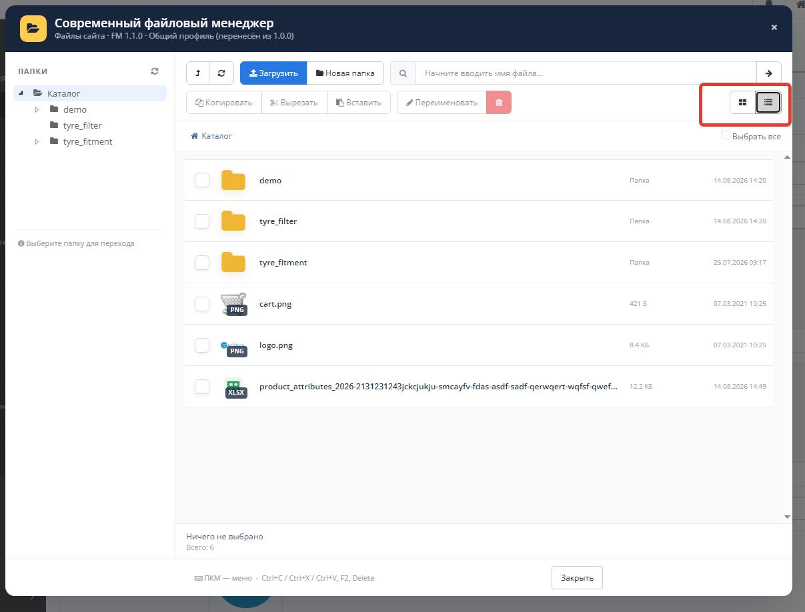Select tyre_fitment in the folder tree
This screenshot has width=805, height=612.
tap(87, 141)
